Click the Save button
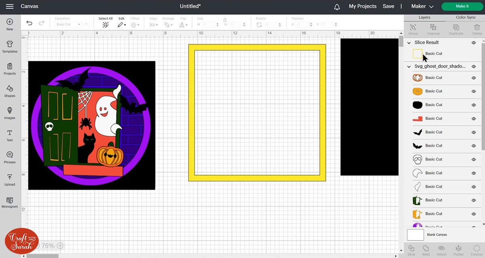This screenshot has height=258, width=485. [388, 6]
